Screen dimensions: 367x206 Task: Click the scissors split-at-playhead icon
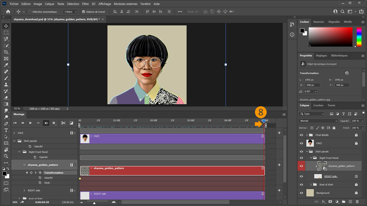(63, 123)
